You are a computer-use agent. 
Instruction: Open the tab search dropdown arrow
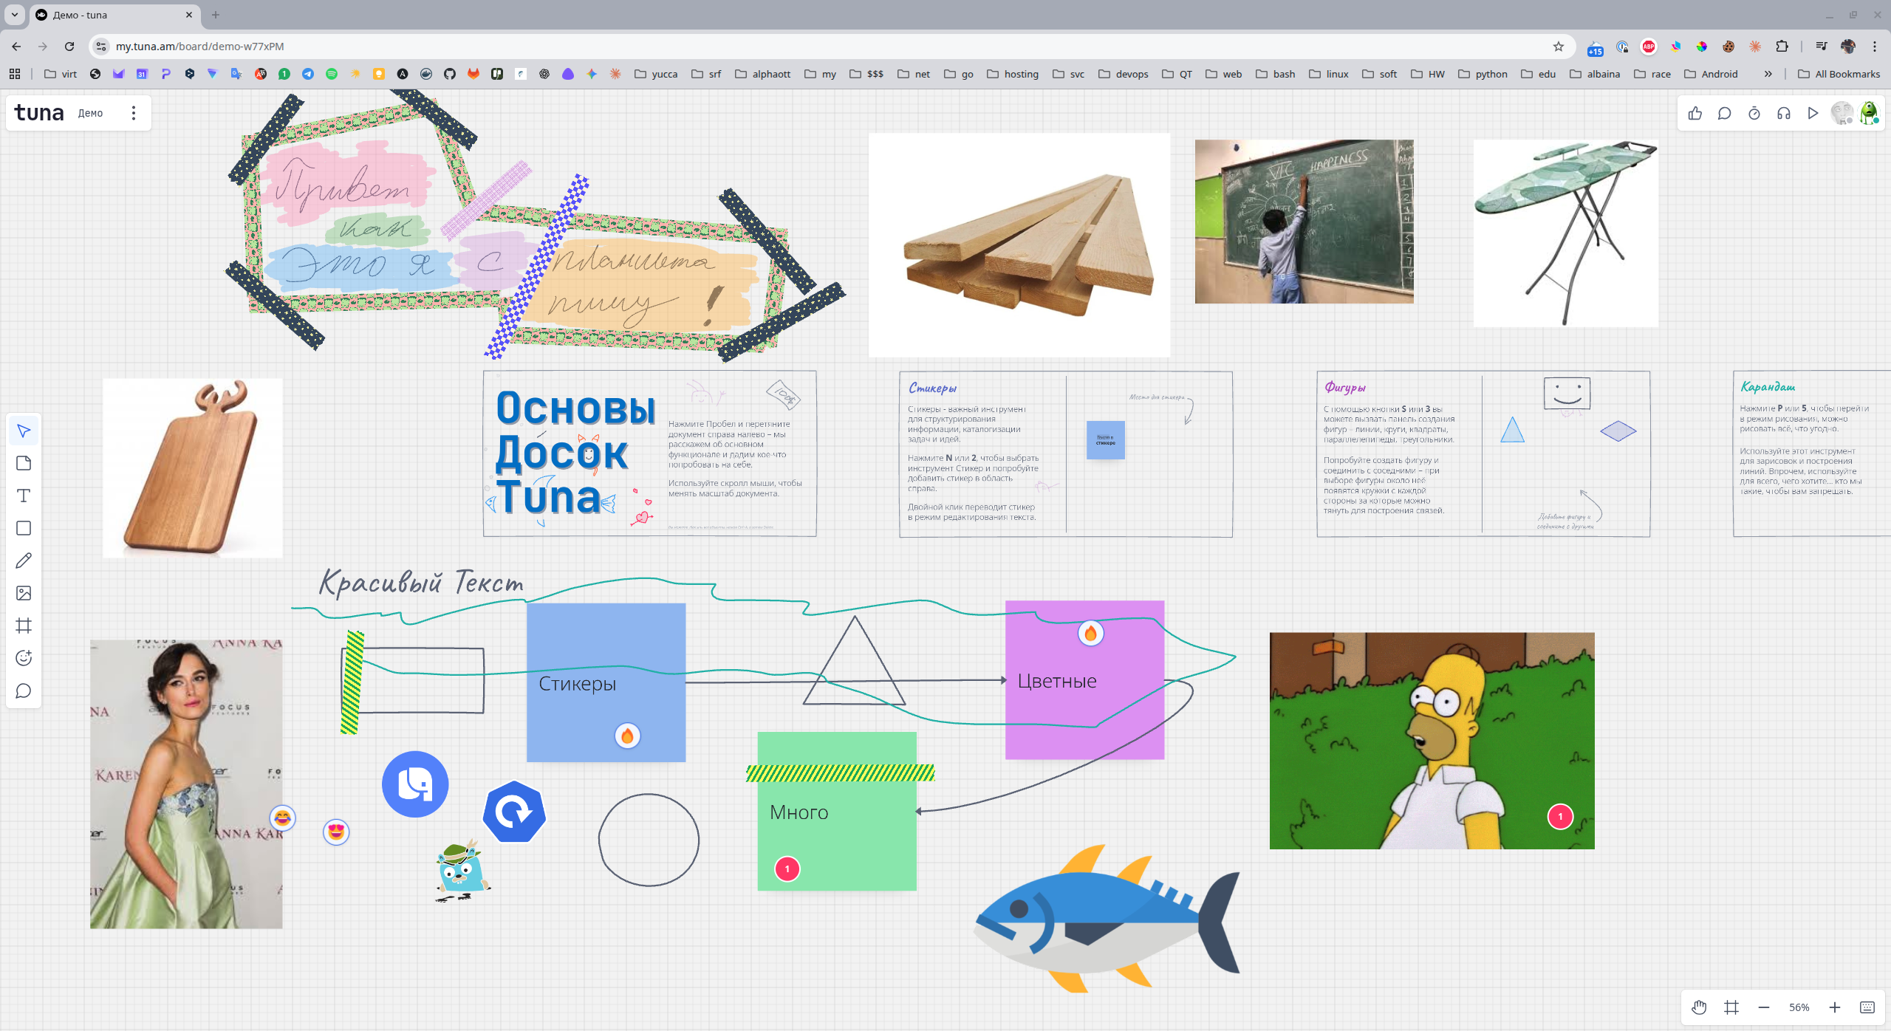click(x=14, y=15)
